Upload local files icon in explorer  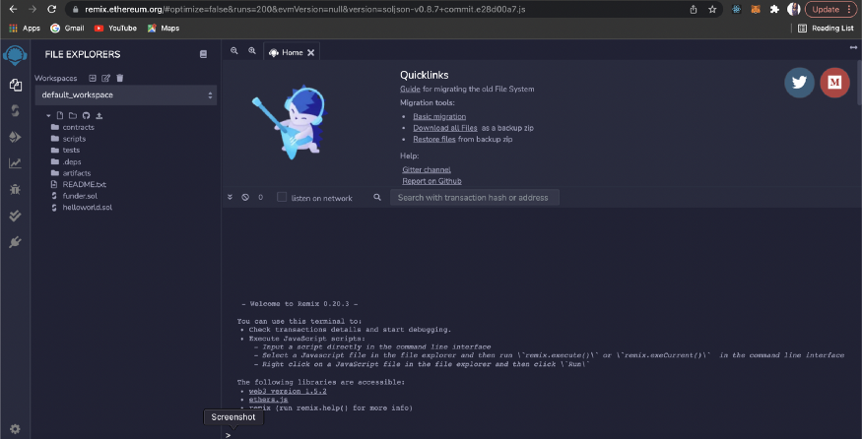point(99,116)
